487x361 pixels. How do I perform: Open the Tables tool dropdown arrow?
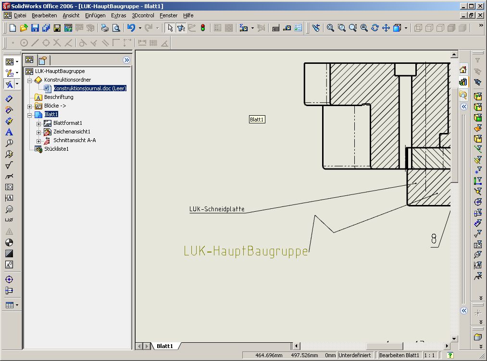click(17, 305)
